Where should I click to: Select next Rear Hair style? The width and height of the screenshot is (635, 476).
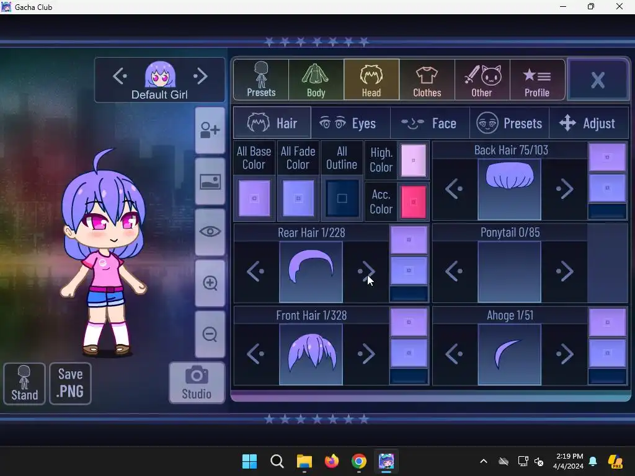pyautogui.click(x=366, y=271)
